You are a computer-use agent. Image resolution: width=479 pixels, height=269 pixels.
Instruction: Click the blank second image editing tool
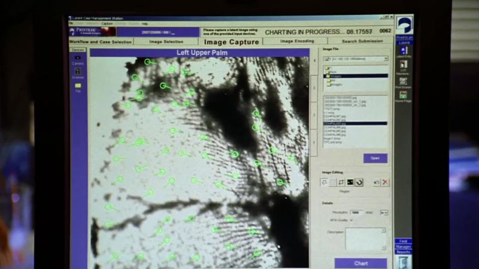coord(333,182)
